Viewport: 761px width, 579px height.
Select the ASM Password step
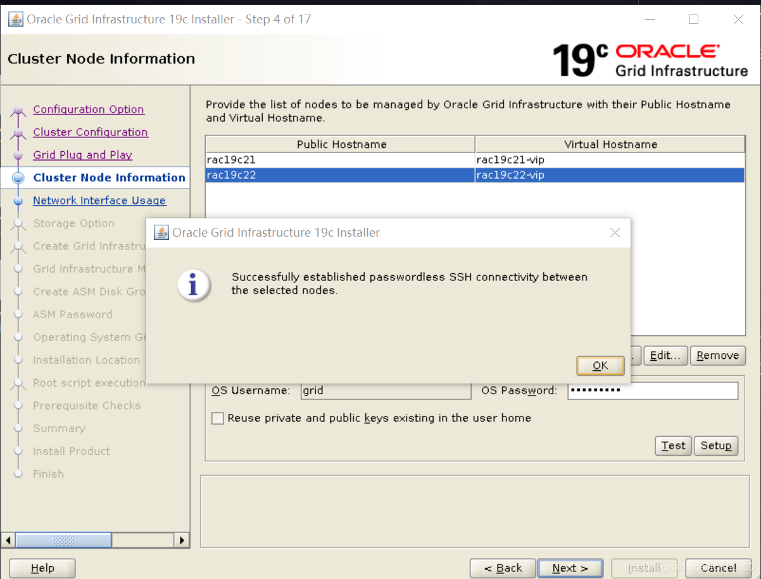(x=73, y=314)
